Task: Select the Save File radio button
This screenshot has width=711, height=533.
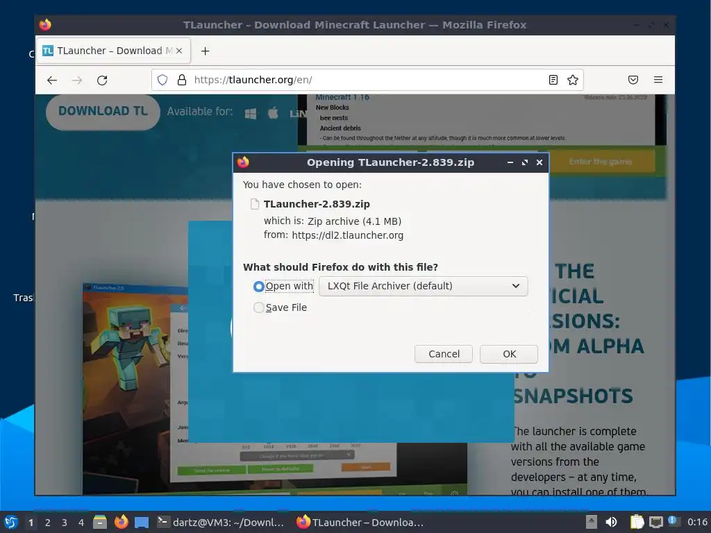Action: (x=258, y=307)
